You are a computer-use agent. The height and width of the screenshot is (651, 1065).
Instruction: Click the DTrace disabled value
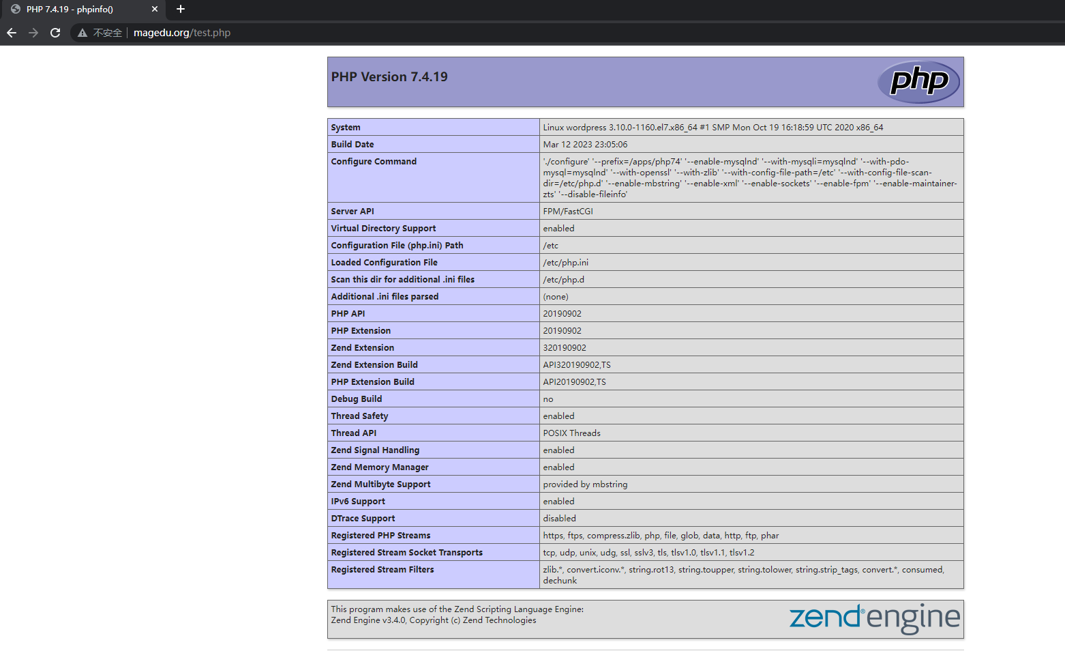[x=560, y=519]
